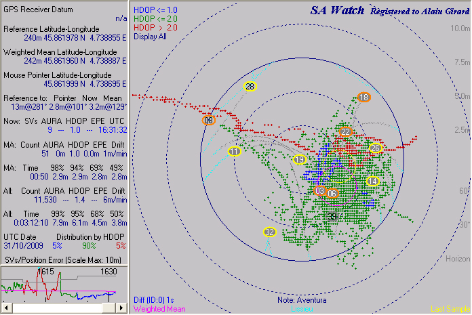This screenshot has width=472, height=315.
Task: Click the Note: Aventura text
Action: [x=302, y=300]
